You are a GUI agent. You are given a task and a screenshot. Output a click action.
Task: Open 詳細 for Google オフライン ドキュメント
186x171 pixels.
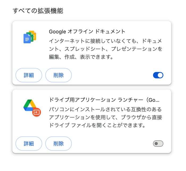pyautogui.click(x=29, y=75)
